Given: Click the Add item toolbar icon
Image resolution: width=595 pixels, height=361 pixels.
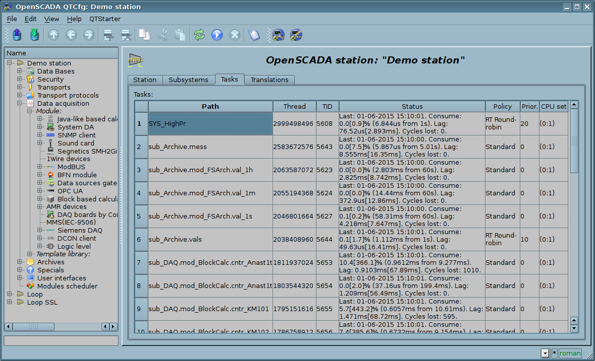Looking at the screenshot, I should click(107, 35).
